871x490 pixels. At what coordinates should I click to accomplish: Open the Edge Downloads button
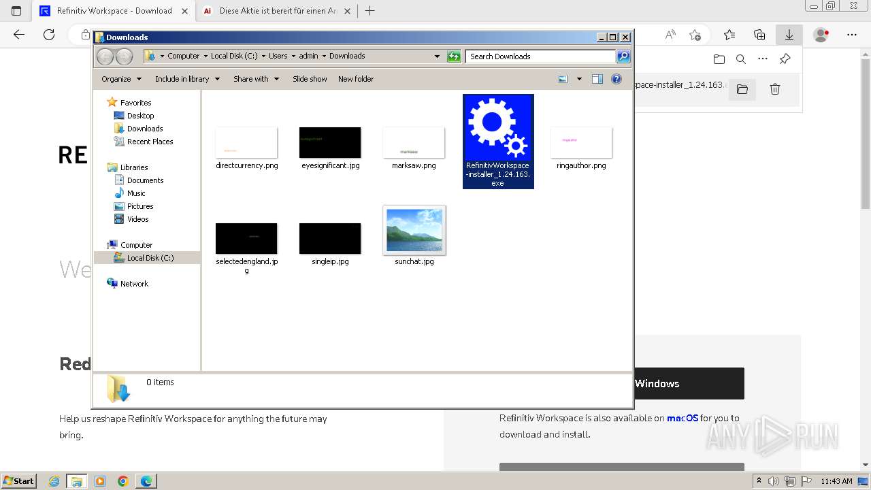789,35
